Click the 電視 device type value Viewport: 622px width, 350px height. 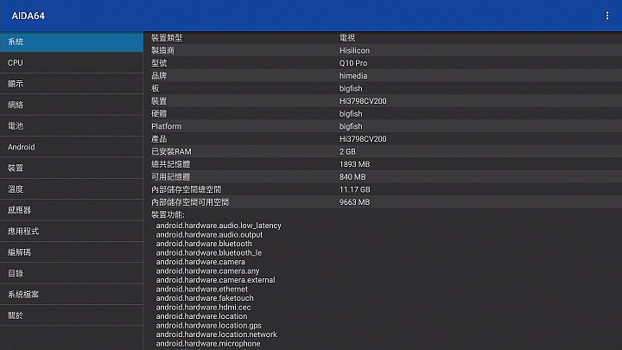(347, 38)
